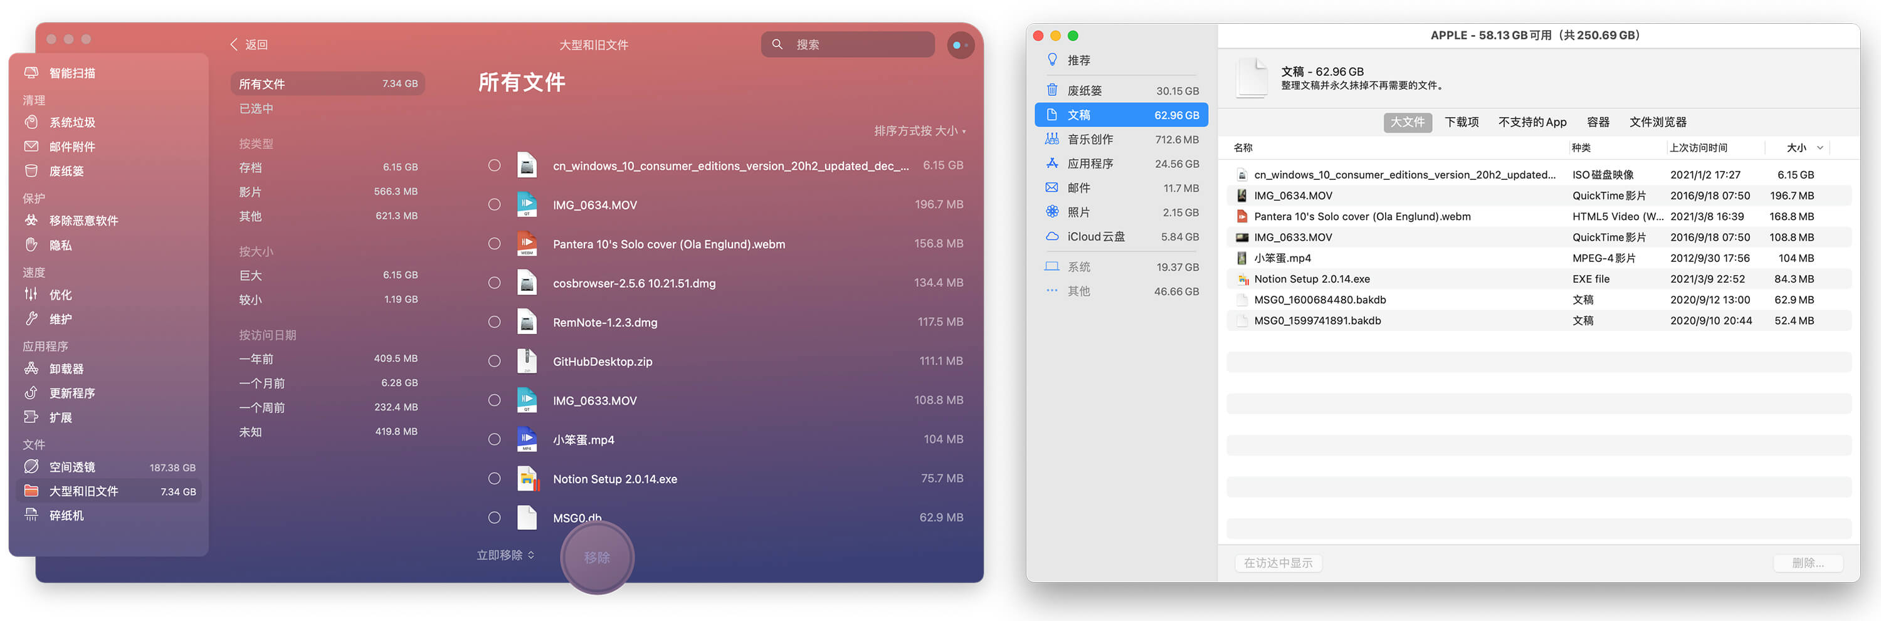Open the 文件浏览器 tab
The width and height of the screenshot is (1881, 621).
pyautogui.click(x=1658, y=122)
